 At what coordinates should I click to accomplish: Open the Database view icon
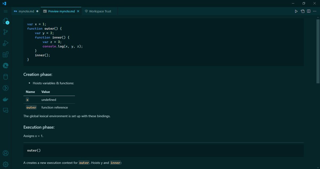(x=5, y=77)
